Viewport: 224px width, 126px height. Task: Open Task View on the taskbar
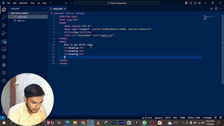[59, 123]
